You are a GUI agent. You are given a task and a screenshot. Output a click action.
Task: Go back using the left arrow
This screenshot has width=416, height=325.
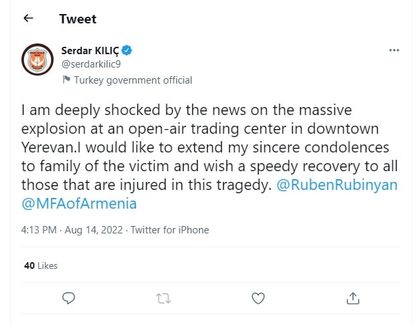click(x=28, y=18)
